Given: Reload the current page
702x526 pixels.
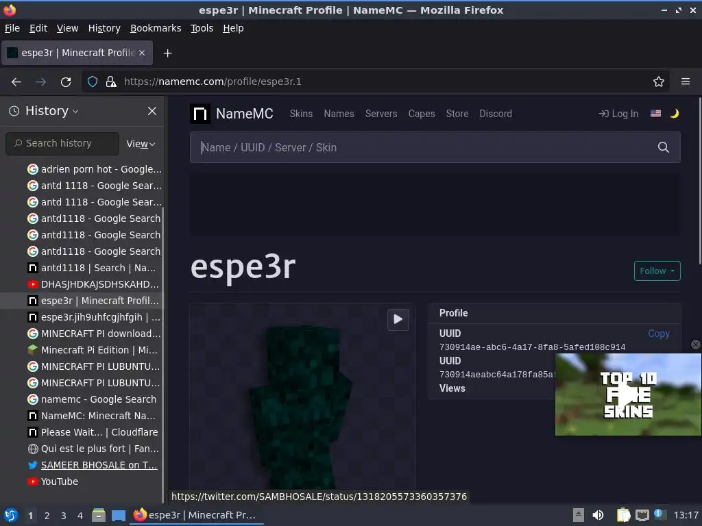Looking at the screenshot, I should [66, 82].
